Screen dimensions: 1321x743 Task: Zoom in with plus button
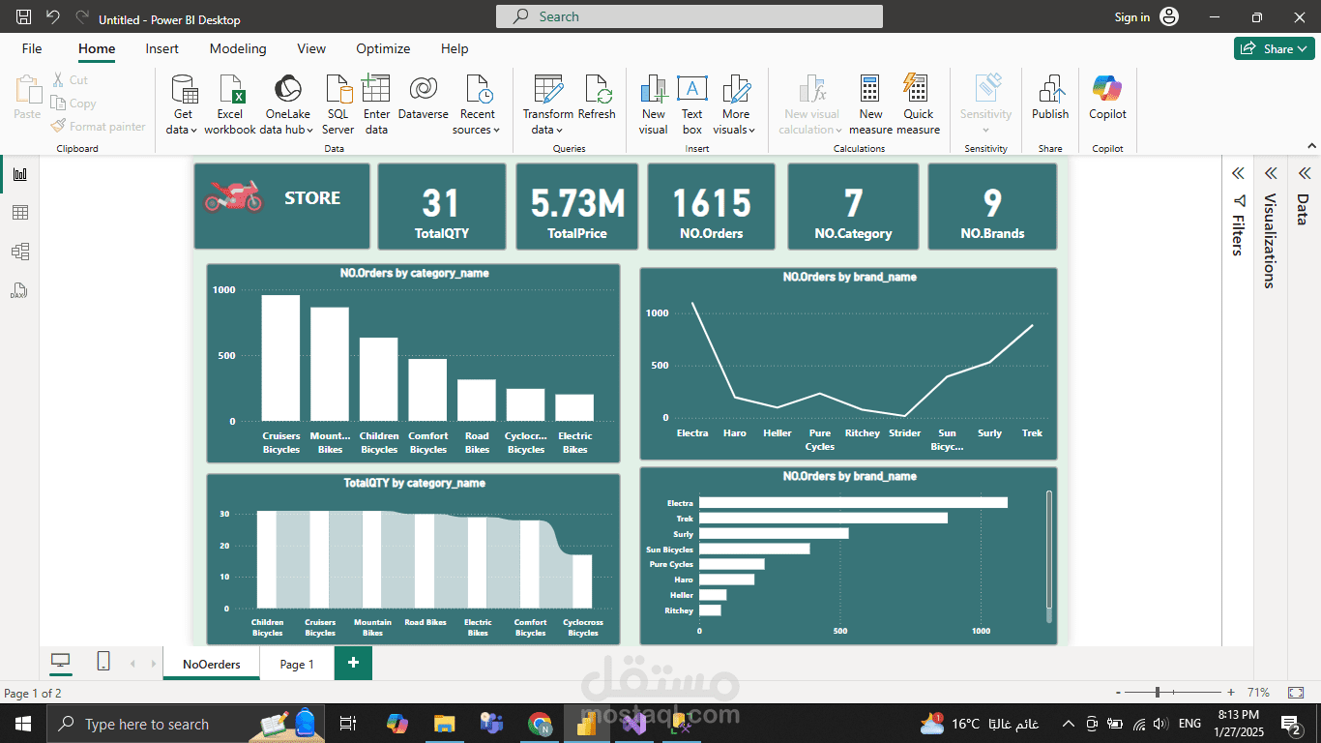point(1230,693)
